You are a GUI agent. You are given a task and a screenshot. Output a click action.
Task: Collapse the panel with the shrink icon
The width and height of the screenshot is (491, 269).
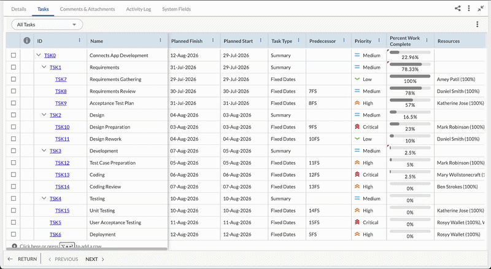click(x=481, y=9)
